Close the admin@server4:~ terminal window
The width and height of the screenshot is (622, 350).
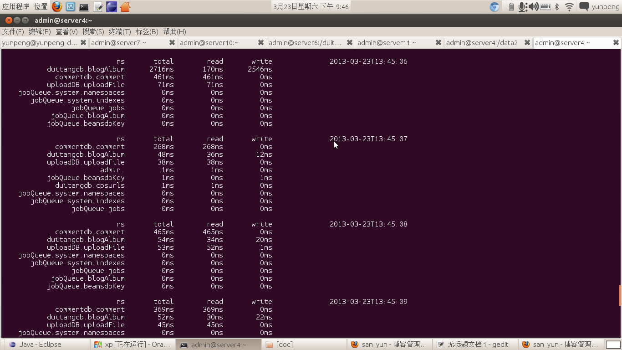point(9,20)
